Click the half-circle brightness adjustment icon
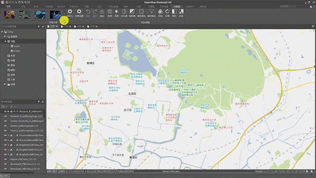 [x=117, y=12]
